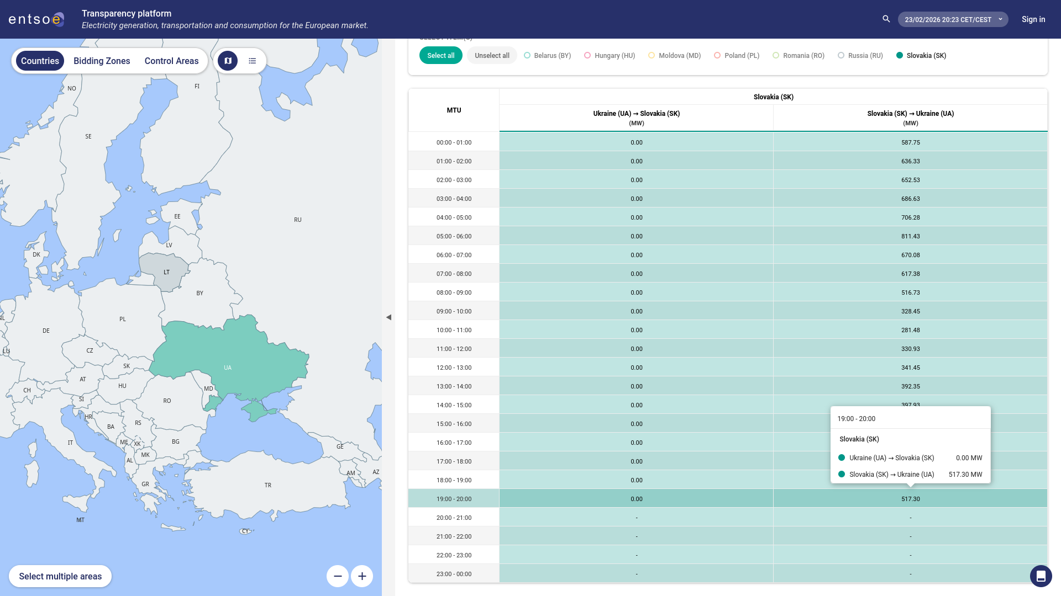Click Select multiple areas button
Screen dimensions: 1061x596
[x=60, y=576]
